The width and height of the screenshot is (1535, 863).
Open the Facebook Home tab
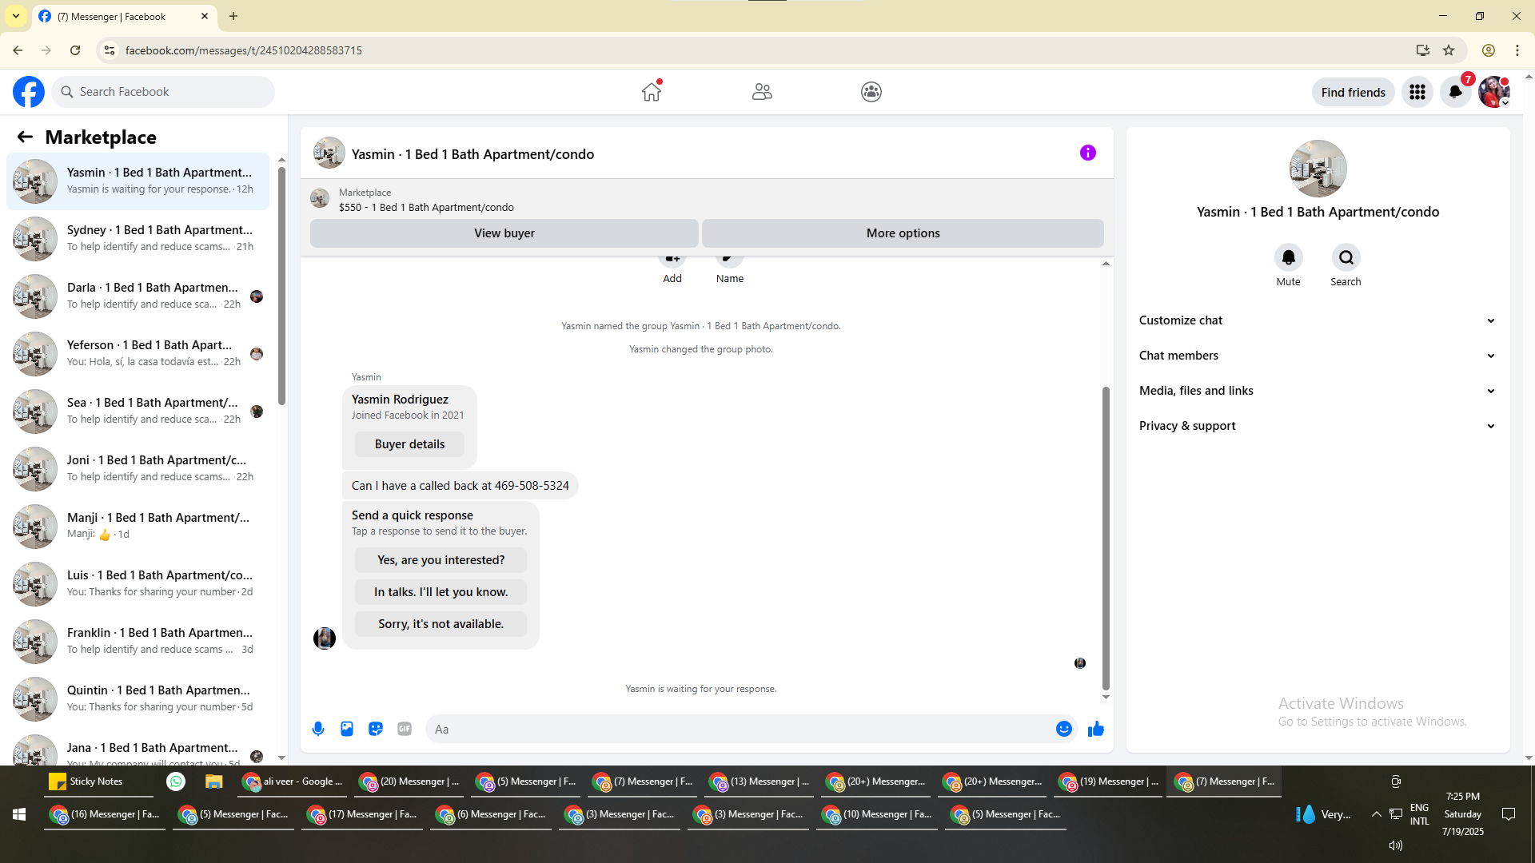652,92
